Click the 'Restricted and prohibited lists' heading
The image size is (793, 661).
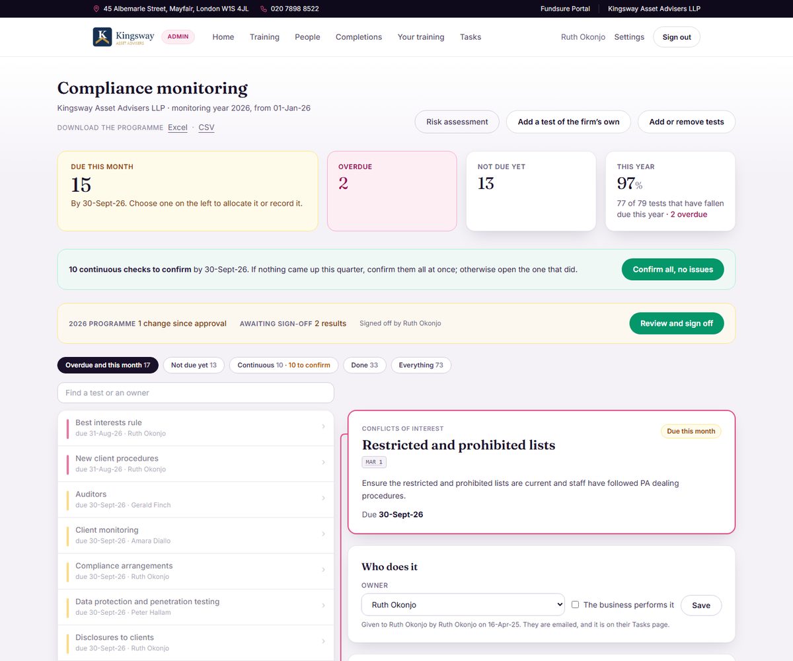click(x=459, y=445)
